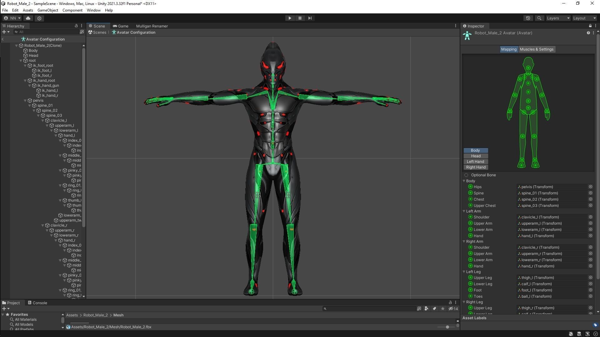The width and height of the screenshot is (600, 337).
Task: Open the Layers dropdown
Action: click(558, 18)
